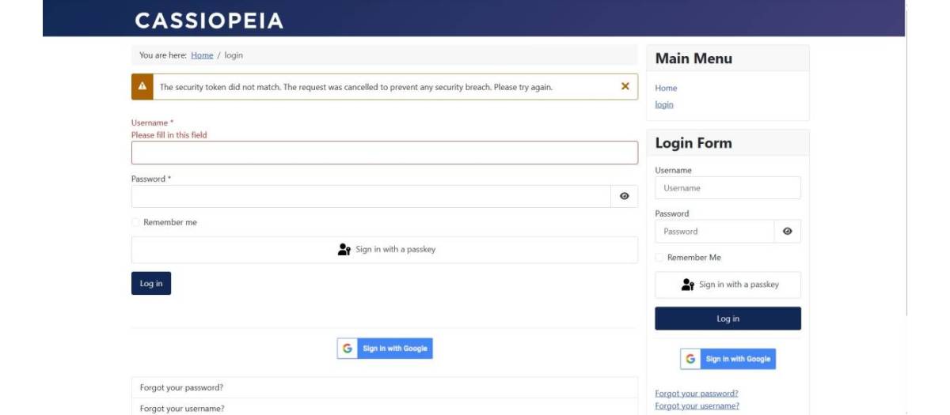Open login item in the Main Menu
Viewport: 950px width, 415px height.
[664, 104]
